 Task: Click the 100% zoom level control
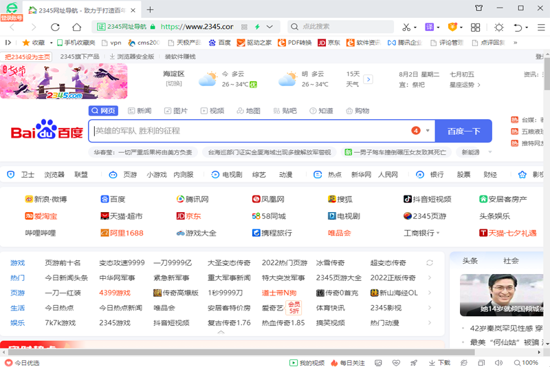click(526, 363)
